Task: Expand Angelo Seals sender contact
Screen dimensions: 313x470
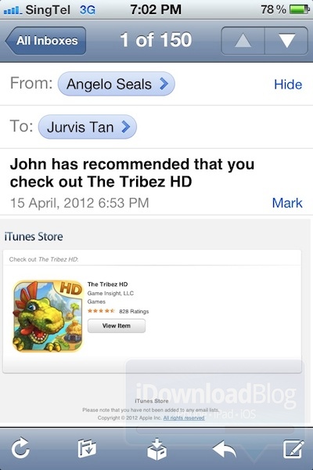Action: tap(117, 84)
